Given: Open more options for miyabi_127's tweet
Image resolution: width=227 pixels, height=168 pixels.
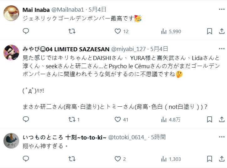Looking at the screenshot, I should click(221, 49).
